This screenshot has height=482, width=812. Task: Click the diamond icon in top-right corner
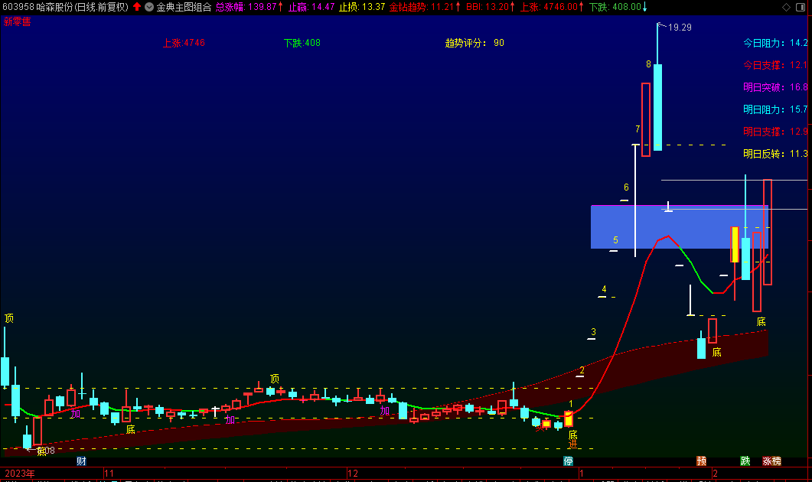[786, 7]
